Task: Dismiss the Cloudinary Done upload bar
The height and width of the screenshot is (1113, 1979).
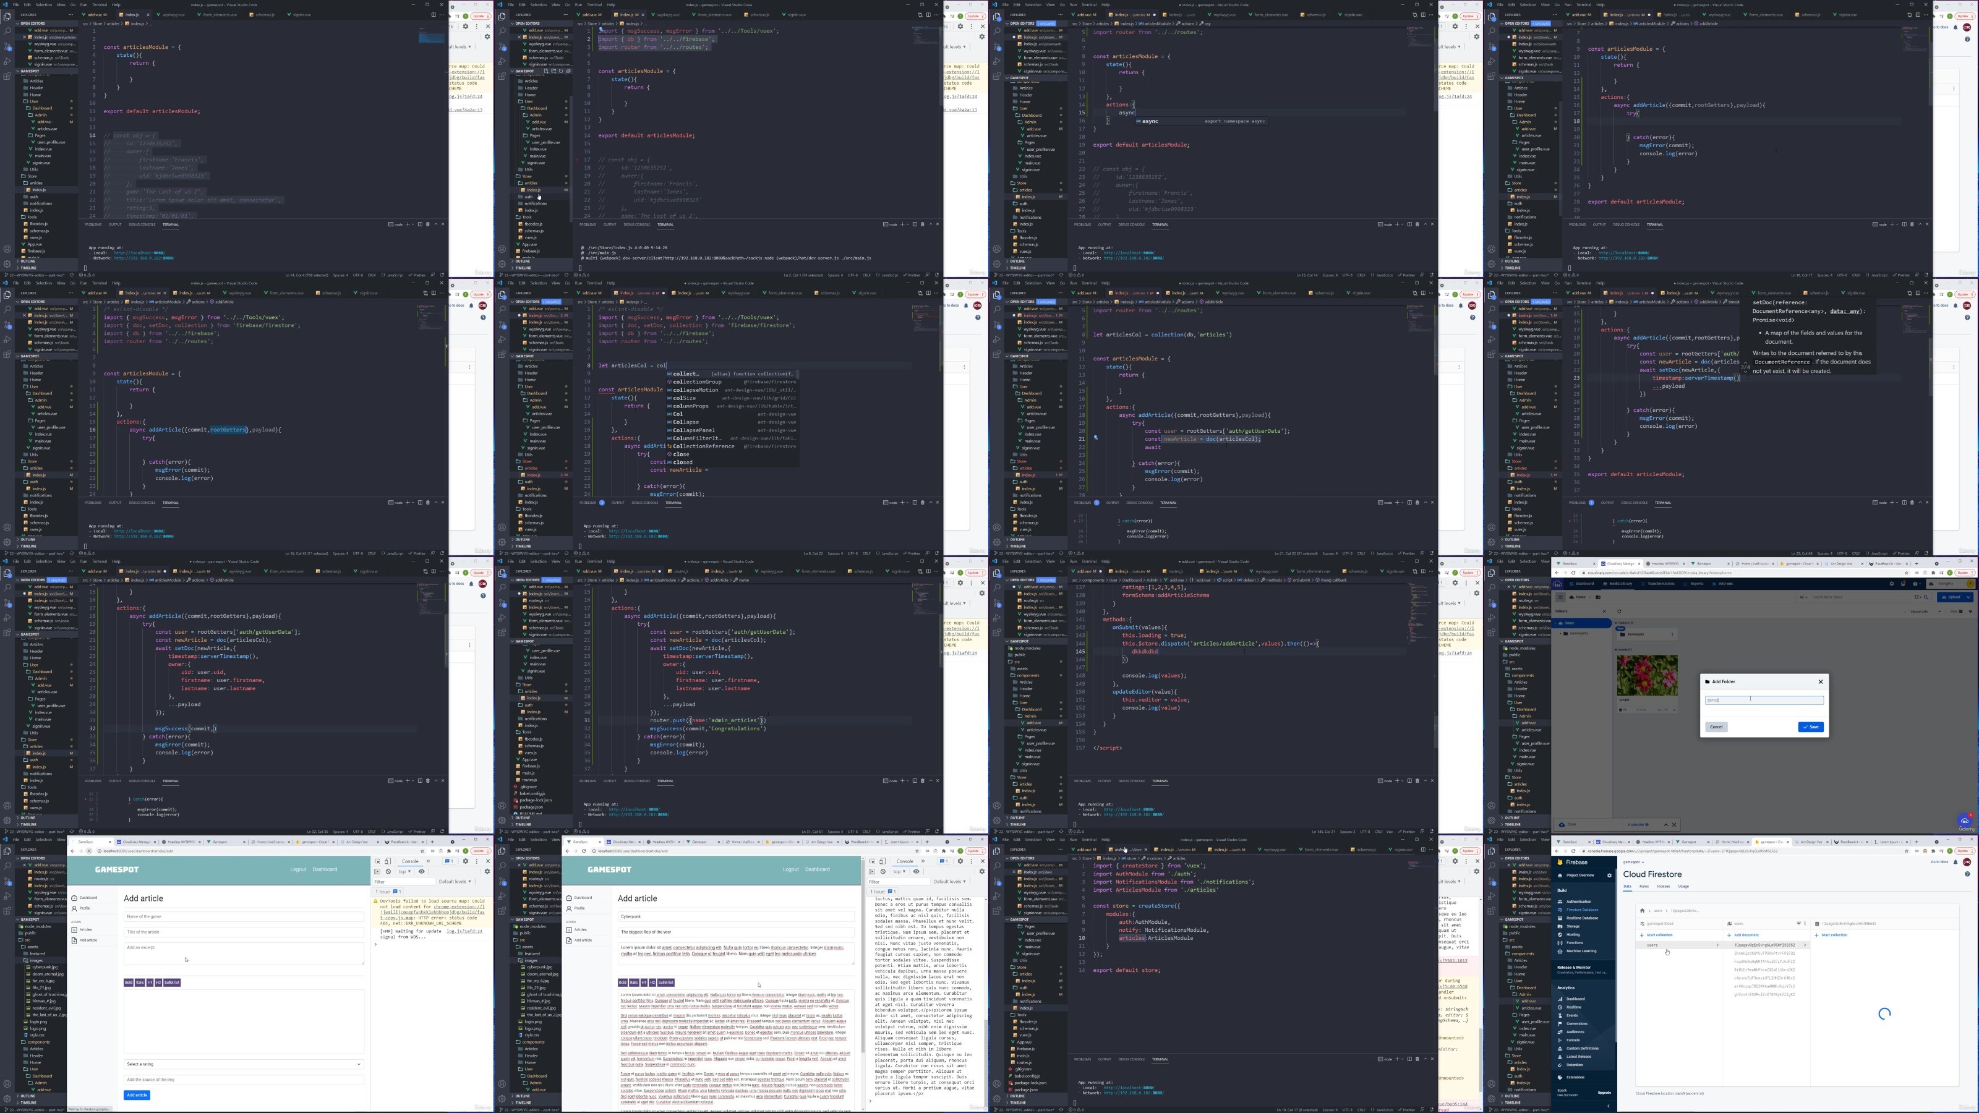Action: coord(1674,825)
